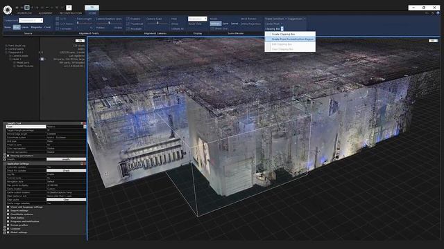Select Model Texture in the scene tree
Viewport: 444px width, 249px height.
(x=25, y=66)
